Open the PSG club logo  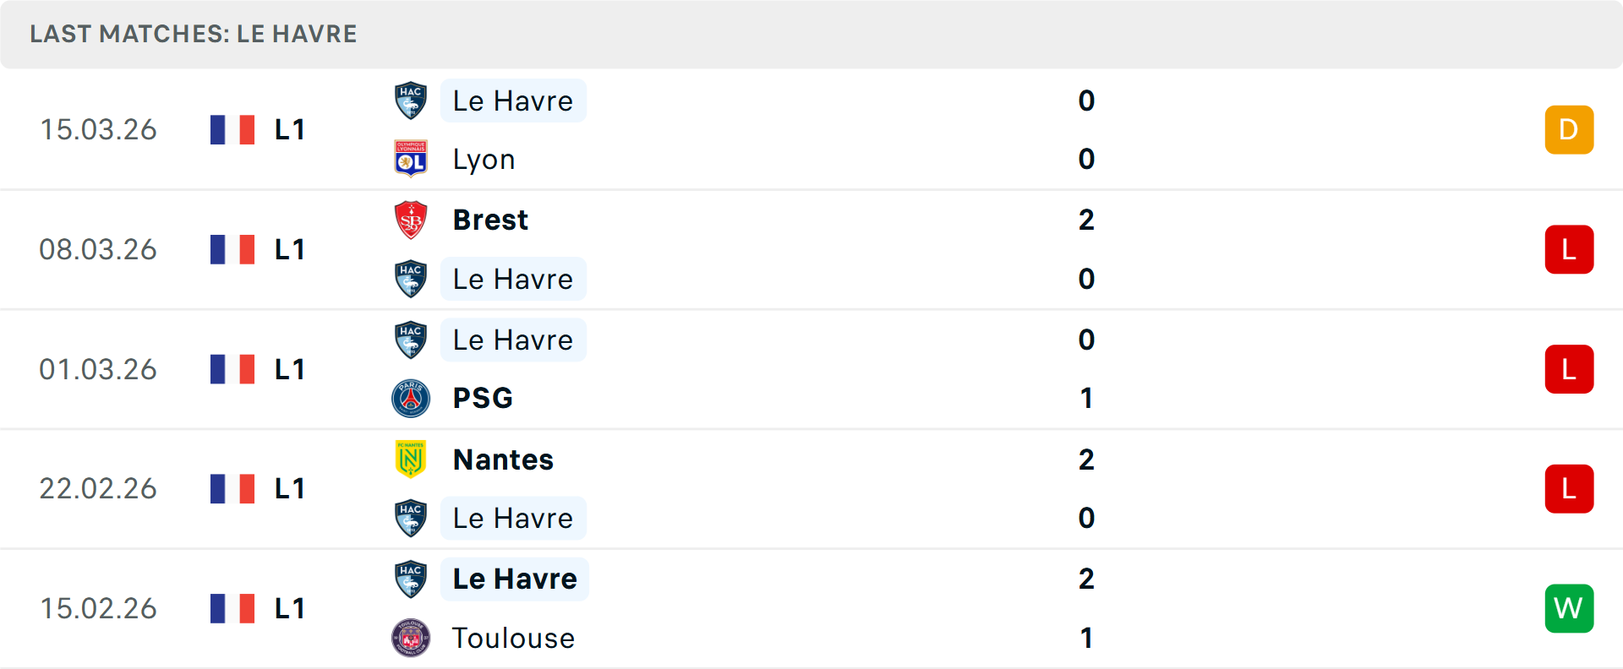(410, 398)
